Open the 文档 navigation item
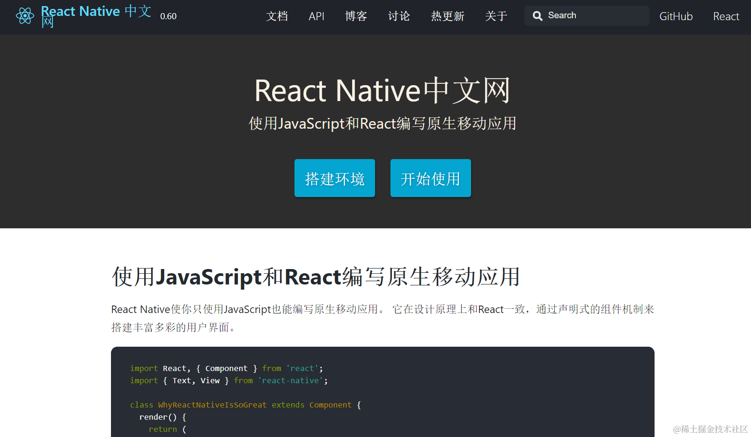 pos(277,16)
